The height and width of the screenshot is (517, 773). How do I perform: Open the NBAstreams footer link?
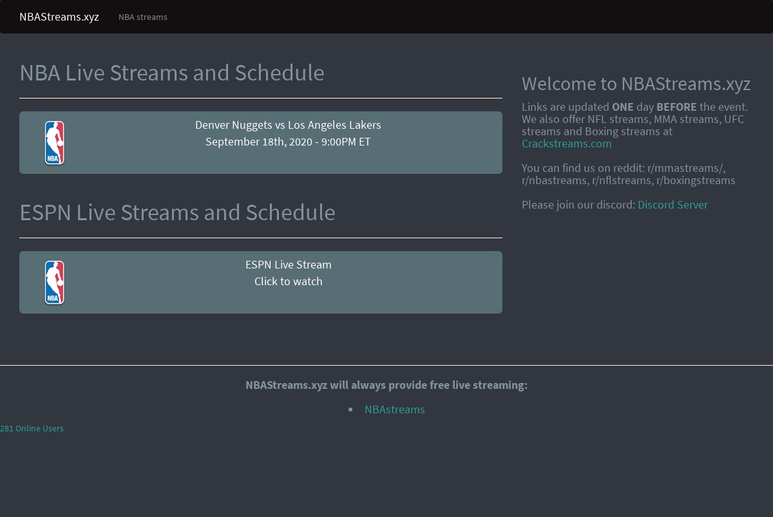[395, 409]
